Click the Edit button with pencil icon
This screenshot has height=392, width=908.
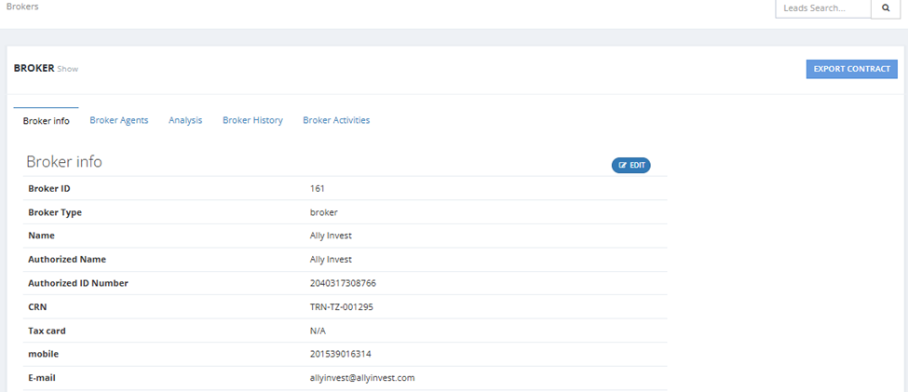pos(631,166)
